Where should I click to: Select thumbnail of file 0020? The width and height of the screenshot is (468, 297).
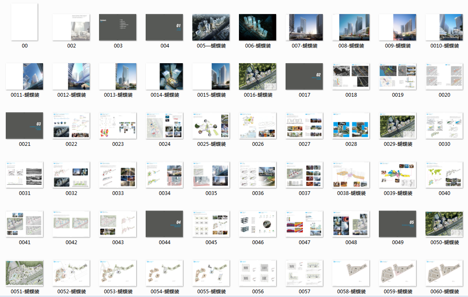(x=444, y=76)
